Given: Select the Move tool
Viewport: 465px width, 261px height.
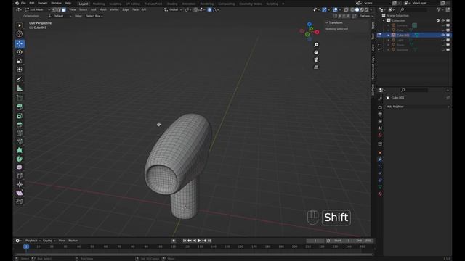Looking at the screenshot, I should [20, 43].
